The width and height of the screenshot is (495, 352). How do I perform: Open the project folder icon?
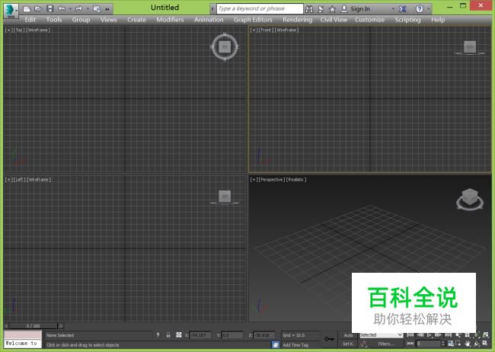97,9
